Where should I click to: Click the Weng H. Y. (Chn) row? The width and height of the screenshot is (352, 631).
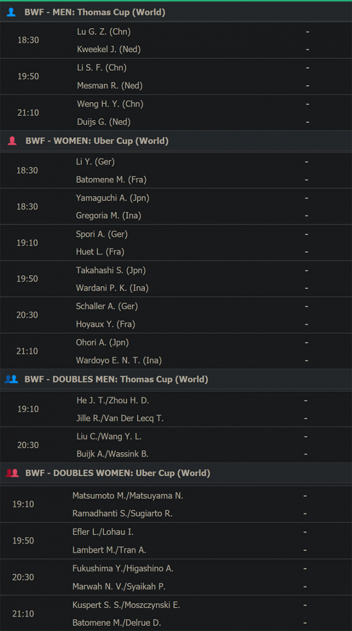coord(176,104)
